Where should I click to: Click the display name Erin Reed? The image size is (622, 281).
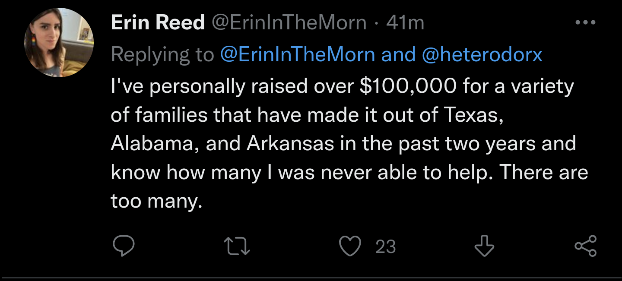click(x=158, y=23)
